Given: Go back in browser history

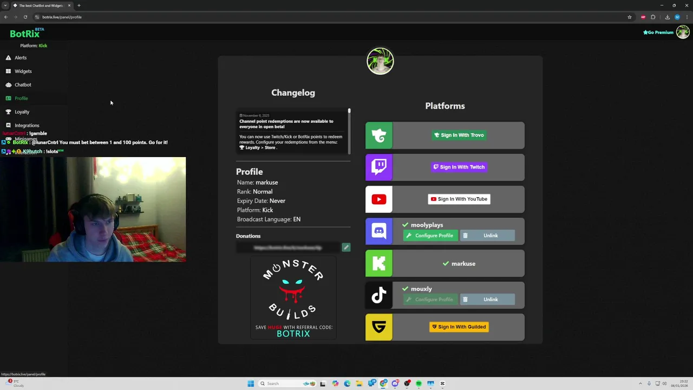Looking at the screenshot, I should pyautogui.click(x=6, y=17).
